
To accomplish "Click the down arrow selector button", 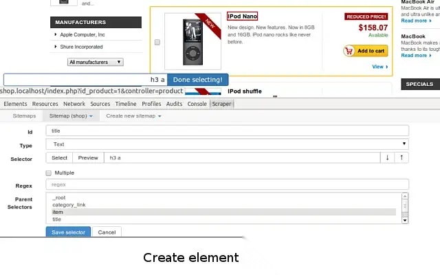I will (387, 157).
